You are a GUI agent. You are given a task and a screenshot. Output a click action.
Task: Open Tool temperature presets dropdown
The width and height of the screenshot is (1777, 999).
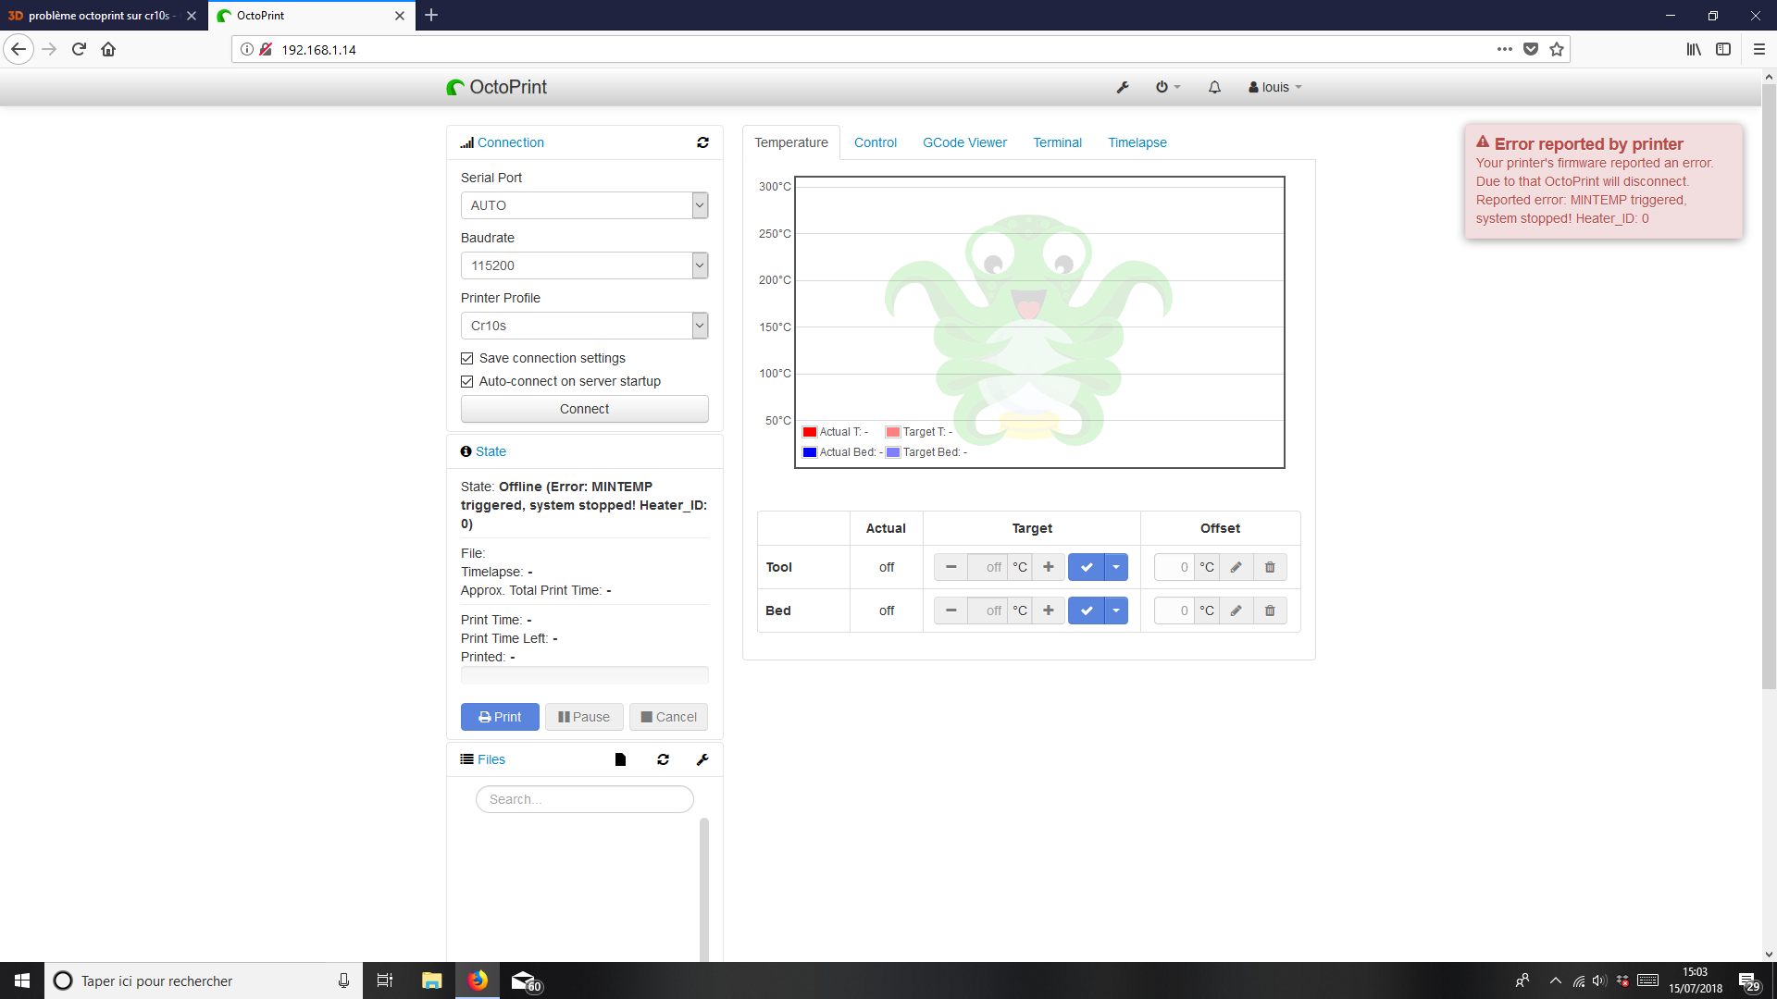[x=1116, y=567]
